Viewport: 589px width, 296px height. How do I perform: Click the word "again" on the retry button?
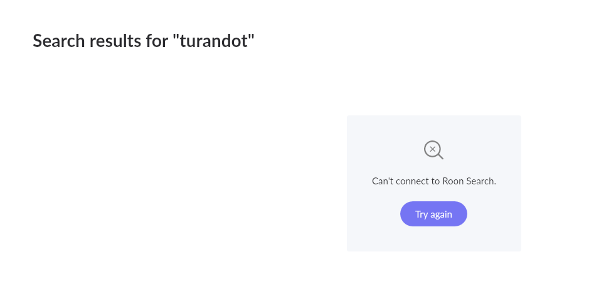point(441,214)
